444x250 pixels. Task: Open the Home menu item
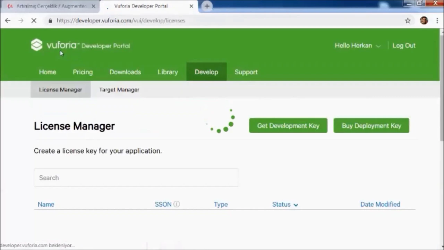click(x=48, y=72)
